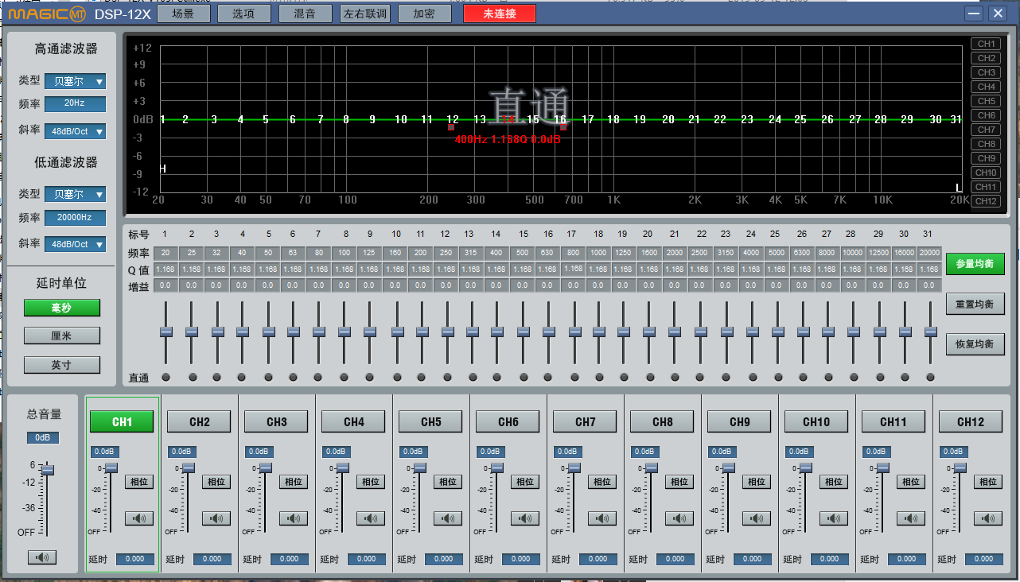Click CH9 volume fader handle
Viewport: 1020px width, 582px height.
tap(729, 468)
